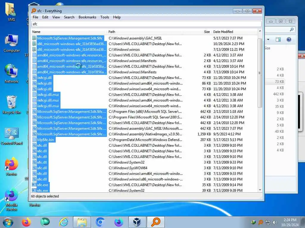
Task: Select sfc.dll in C:\Windows\SysWOW64
Action: [144, 168]
